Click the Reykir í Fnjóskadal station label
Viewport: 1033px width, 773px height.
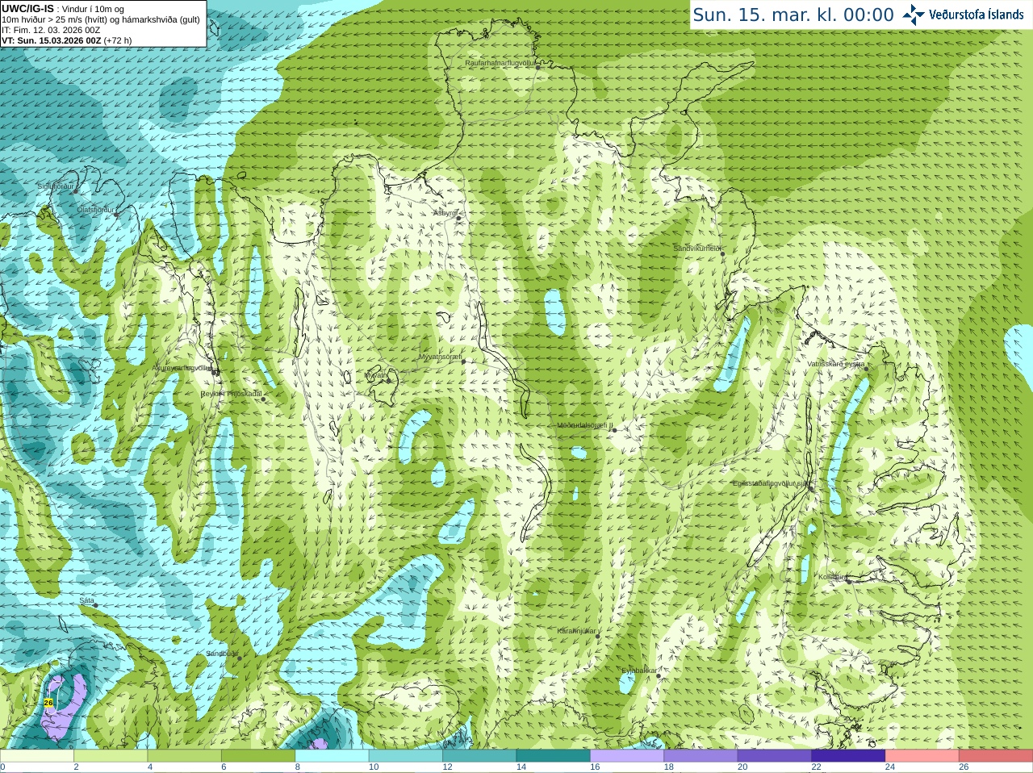click(x=231, y=394)
